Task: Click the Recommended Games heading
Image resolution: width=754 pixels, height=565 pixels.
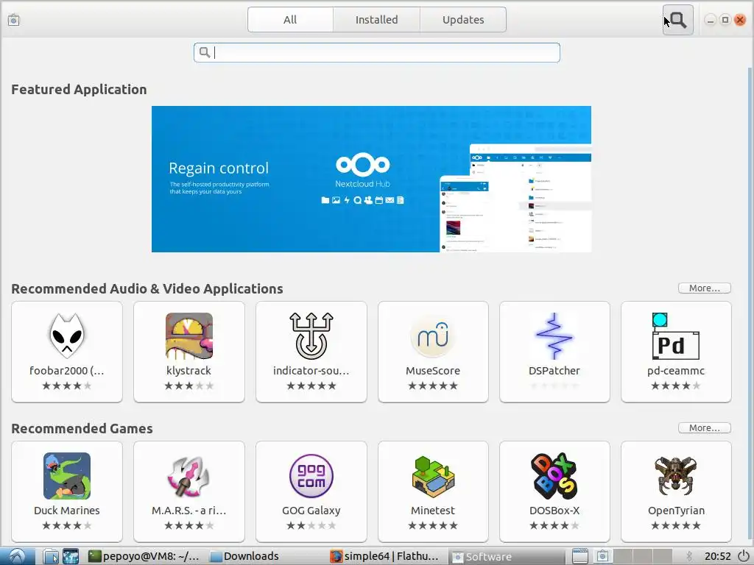Action: (x=82, y=428)
